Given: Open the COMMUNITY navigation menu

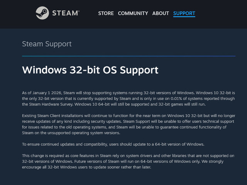Looking at the screenshot, I should [133, 13].
